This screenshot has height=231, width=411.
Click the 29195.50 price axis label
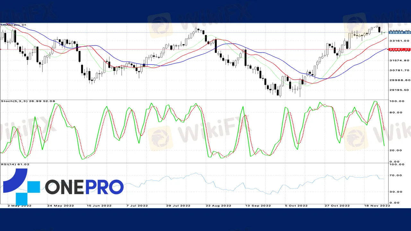click(x=399, y=90)
